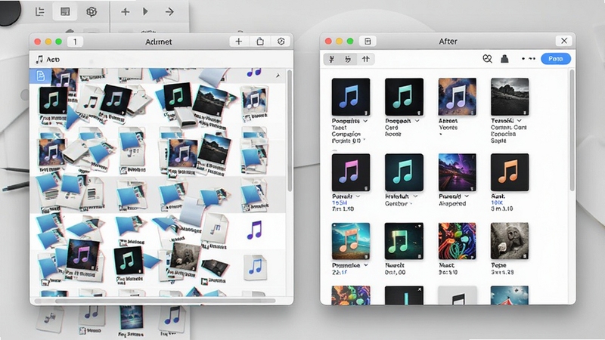Select the middle segmented view icon in After window
Image resolution: width=605 pixels, height=340 pixels.
[349, 59]
